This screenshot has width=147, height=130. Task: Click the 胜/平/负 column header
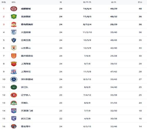[x=87, y=2]
